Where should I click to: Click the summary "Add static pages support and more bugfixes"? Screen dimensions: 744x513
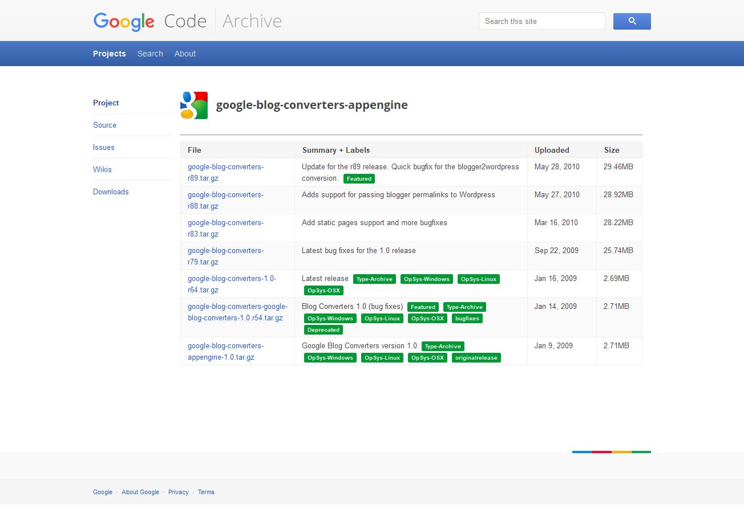pos(374,222)
